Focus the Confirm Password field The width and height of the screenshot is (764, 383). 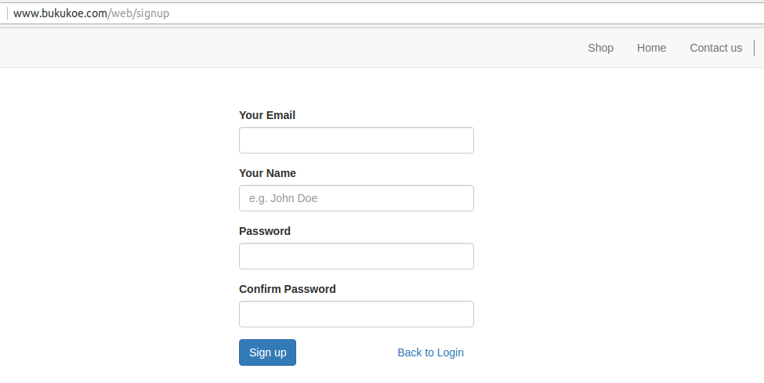[x=356, y=314]
